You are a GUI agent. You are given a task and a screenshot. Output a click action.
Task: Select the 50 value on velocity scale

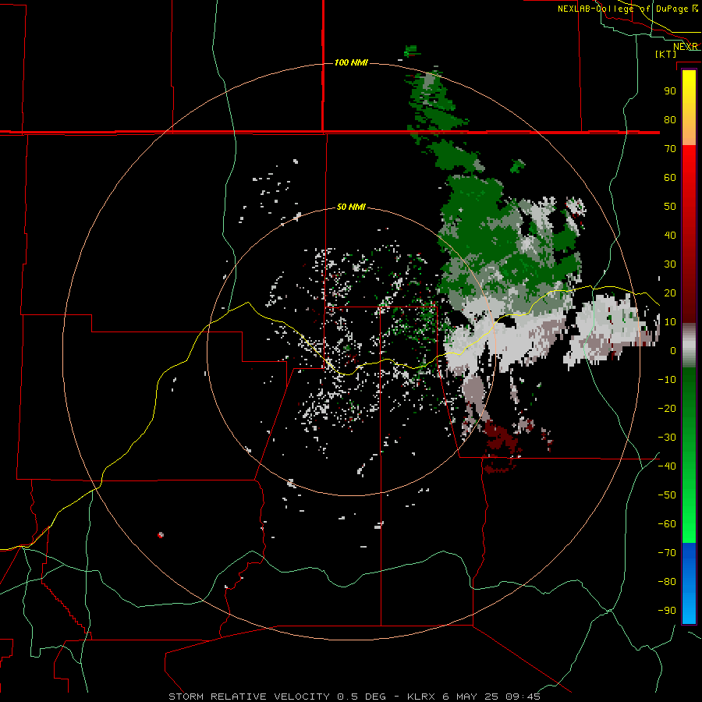pyautogui.click(x=670, y=207)
